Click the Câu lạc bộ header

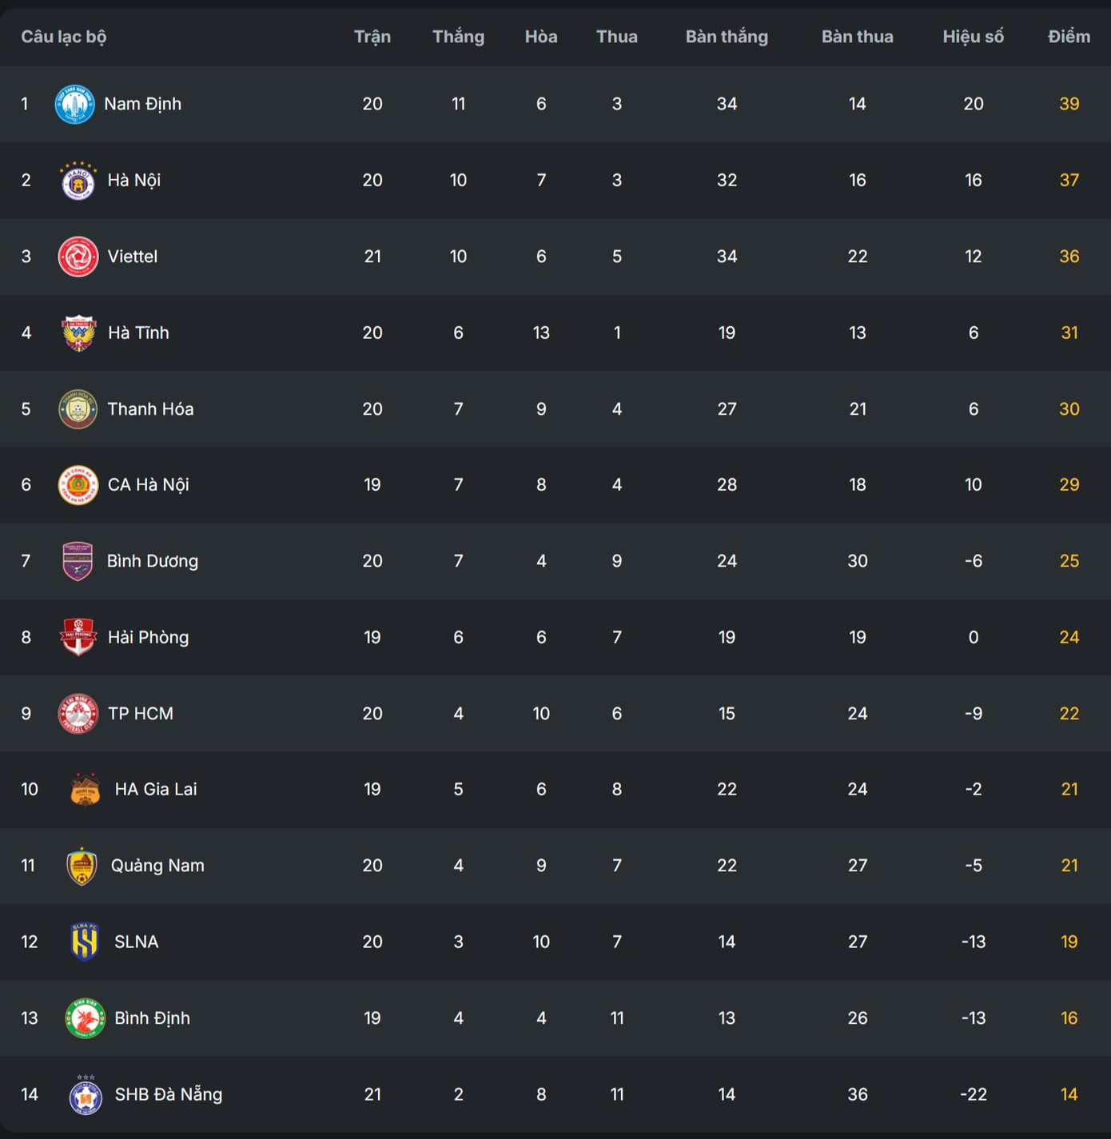point(64,37)
